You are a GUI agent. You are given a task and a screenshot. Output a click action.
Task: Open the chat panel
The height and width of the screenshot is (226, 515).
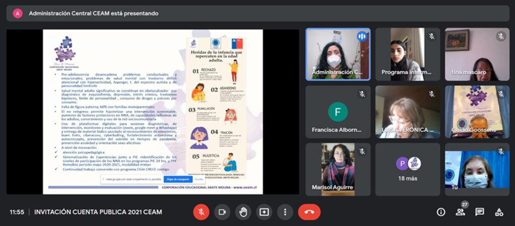[x=480, y=212]
